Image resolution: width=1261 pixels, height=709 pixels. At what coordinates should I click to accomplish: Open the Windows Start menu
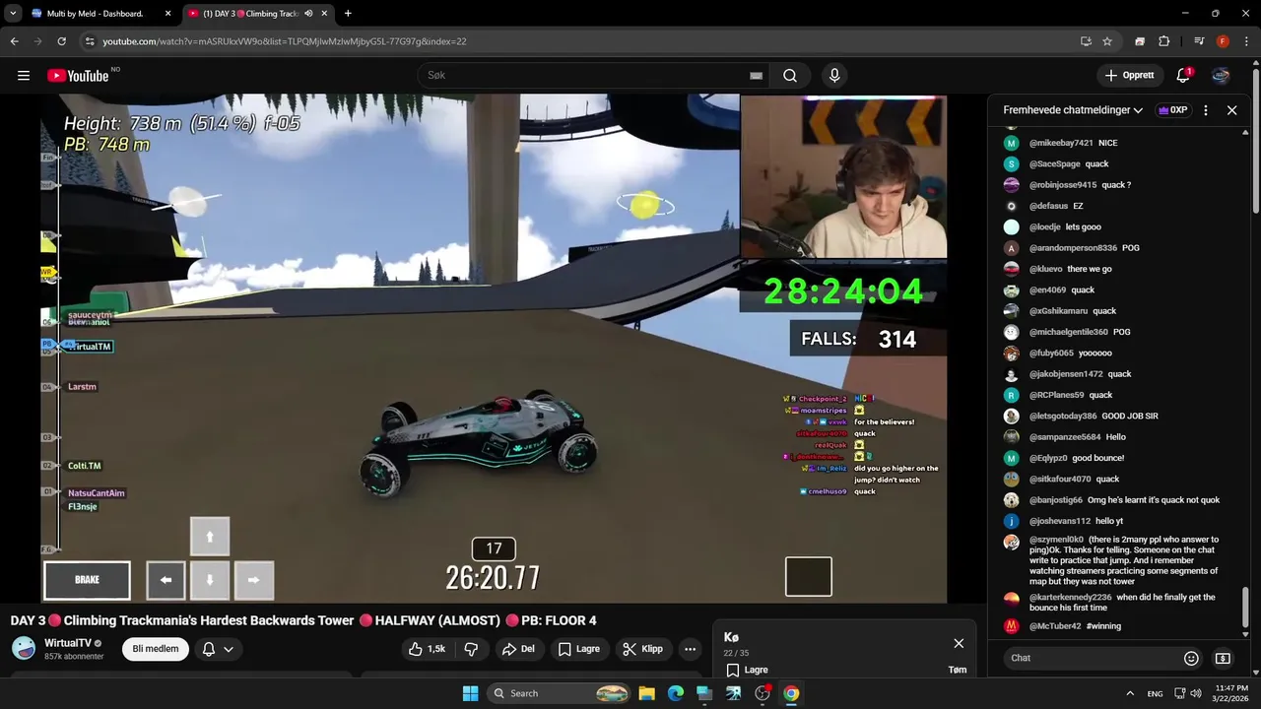[x=470, y=693]
